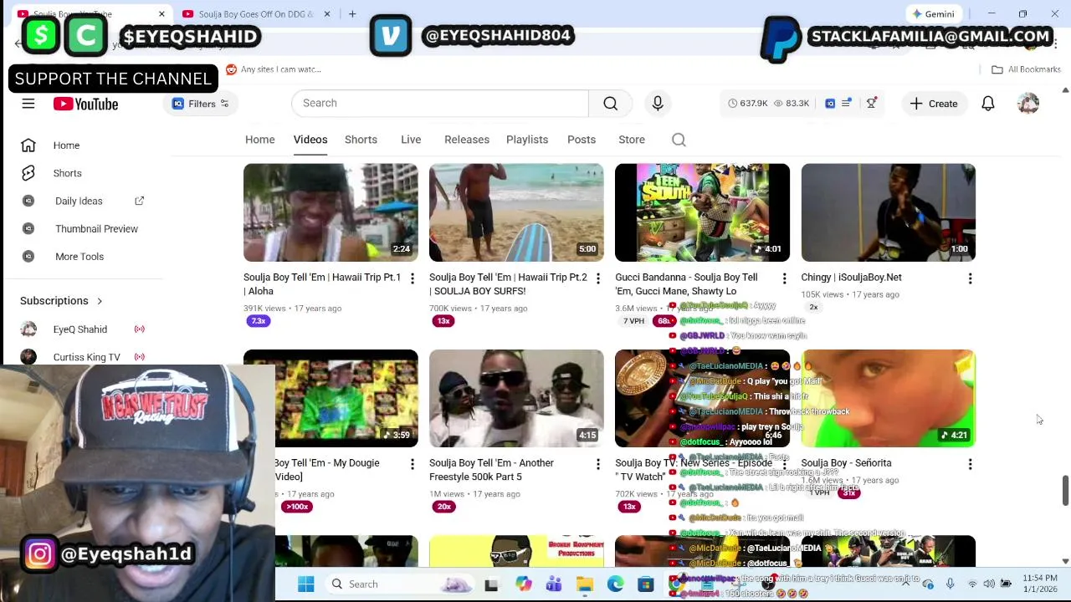
Task: Open All Bookmarks folder
Action: coord(1027,69)
